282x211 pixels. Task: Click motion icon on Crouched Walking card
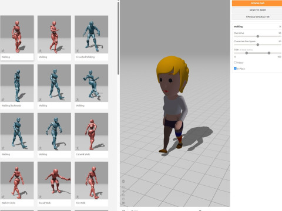[x=78, y=51]
